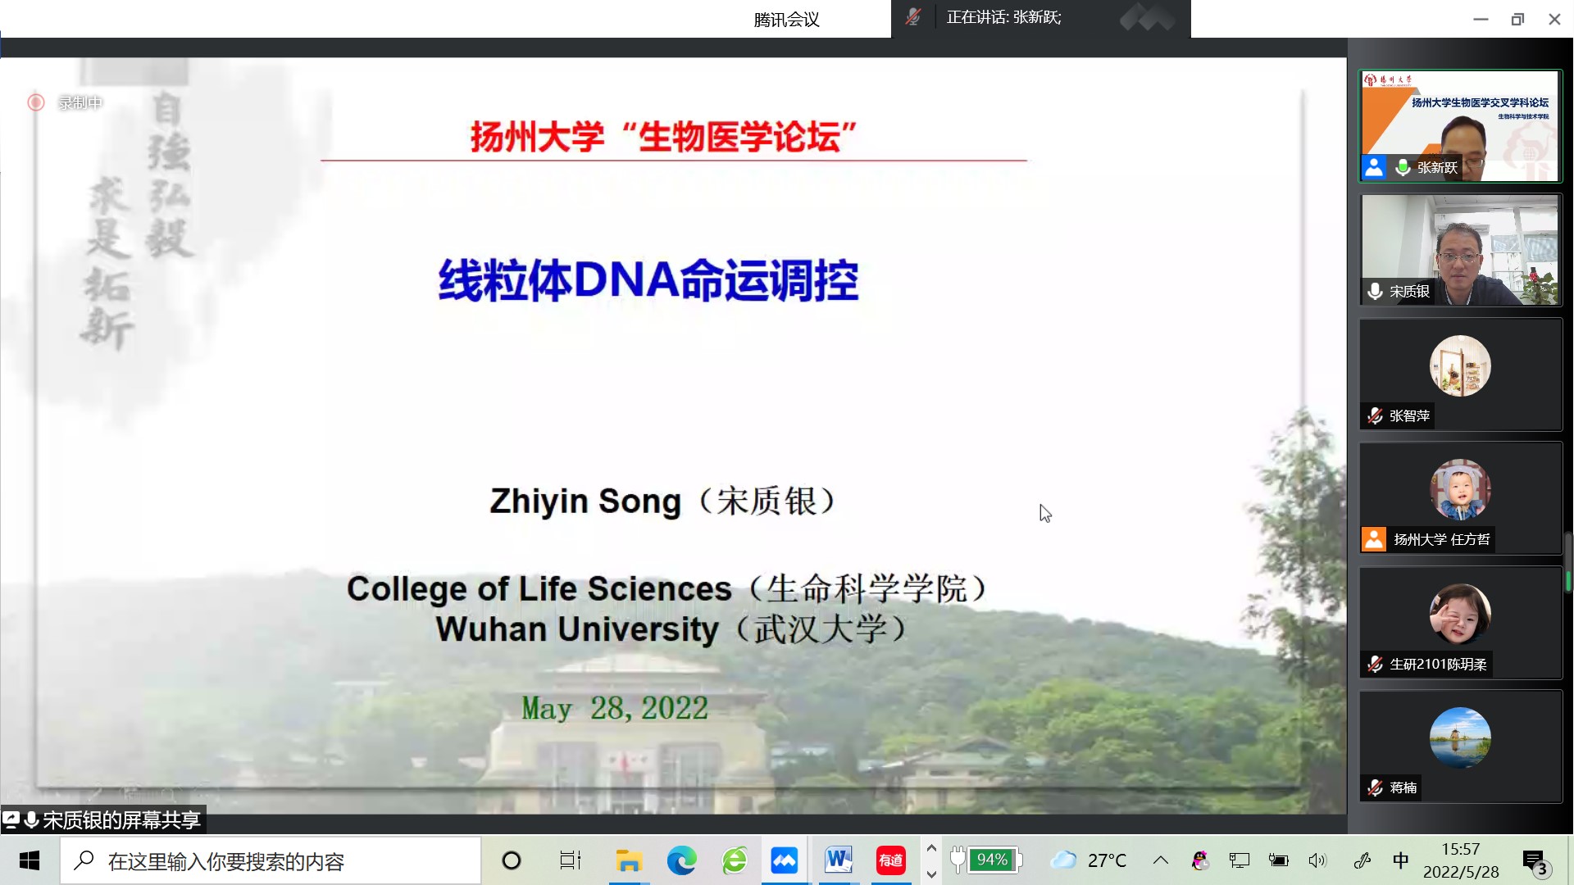Expand hidden system tray icons chevron

1160,860
